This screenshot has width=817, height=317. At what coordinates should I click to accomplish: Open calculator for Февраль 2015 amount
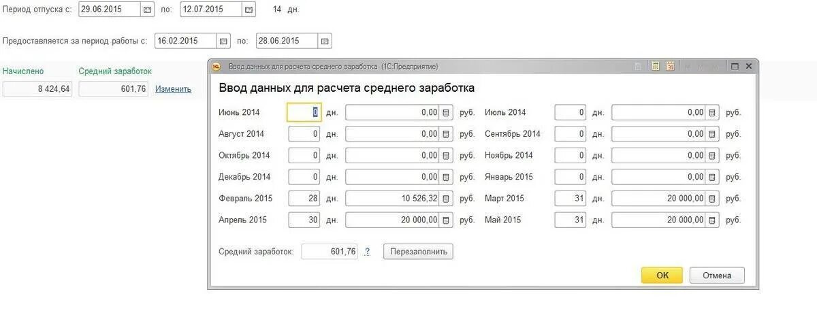(x=446, y=199)
